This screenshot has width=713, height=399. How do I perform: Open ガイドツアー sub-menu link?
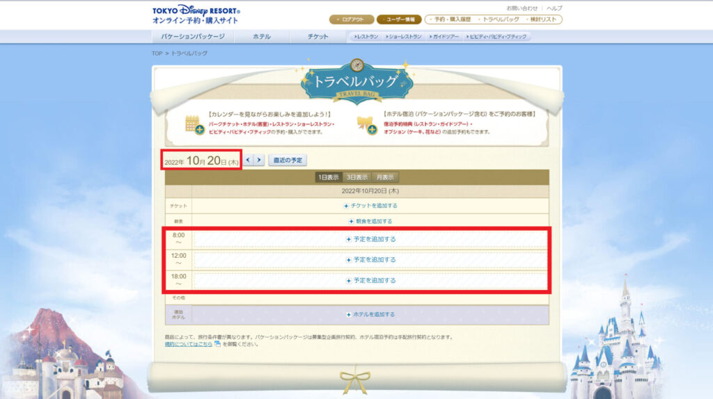click(x=444, y=36)
